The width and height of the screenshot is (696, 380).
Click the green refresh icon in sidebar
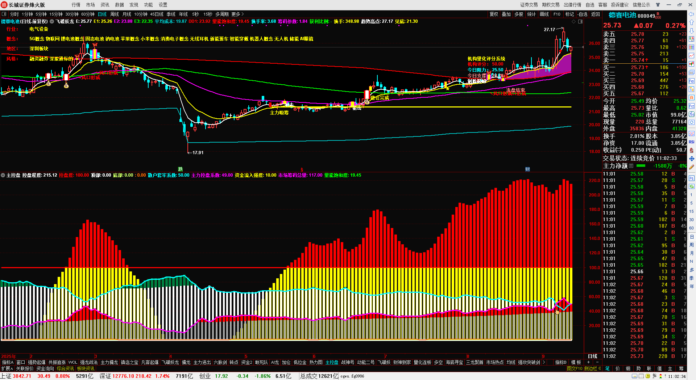coord(692,187)
